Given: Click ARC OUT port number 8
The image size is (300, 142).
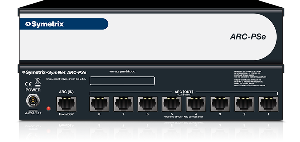Looking at the screenshot, I should [99, 104].
